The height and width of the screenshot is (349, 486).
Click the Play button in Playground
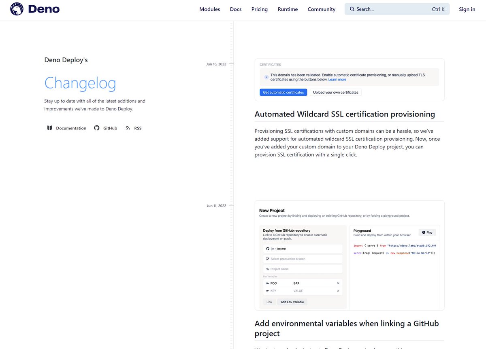427,233
